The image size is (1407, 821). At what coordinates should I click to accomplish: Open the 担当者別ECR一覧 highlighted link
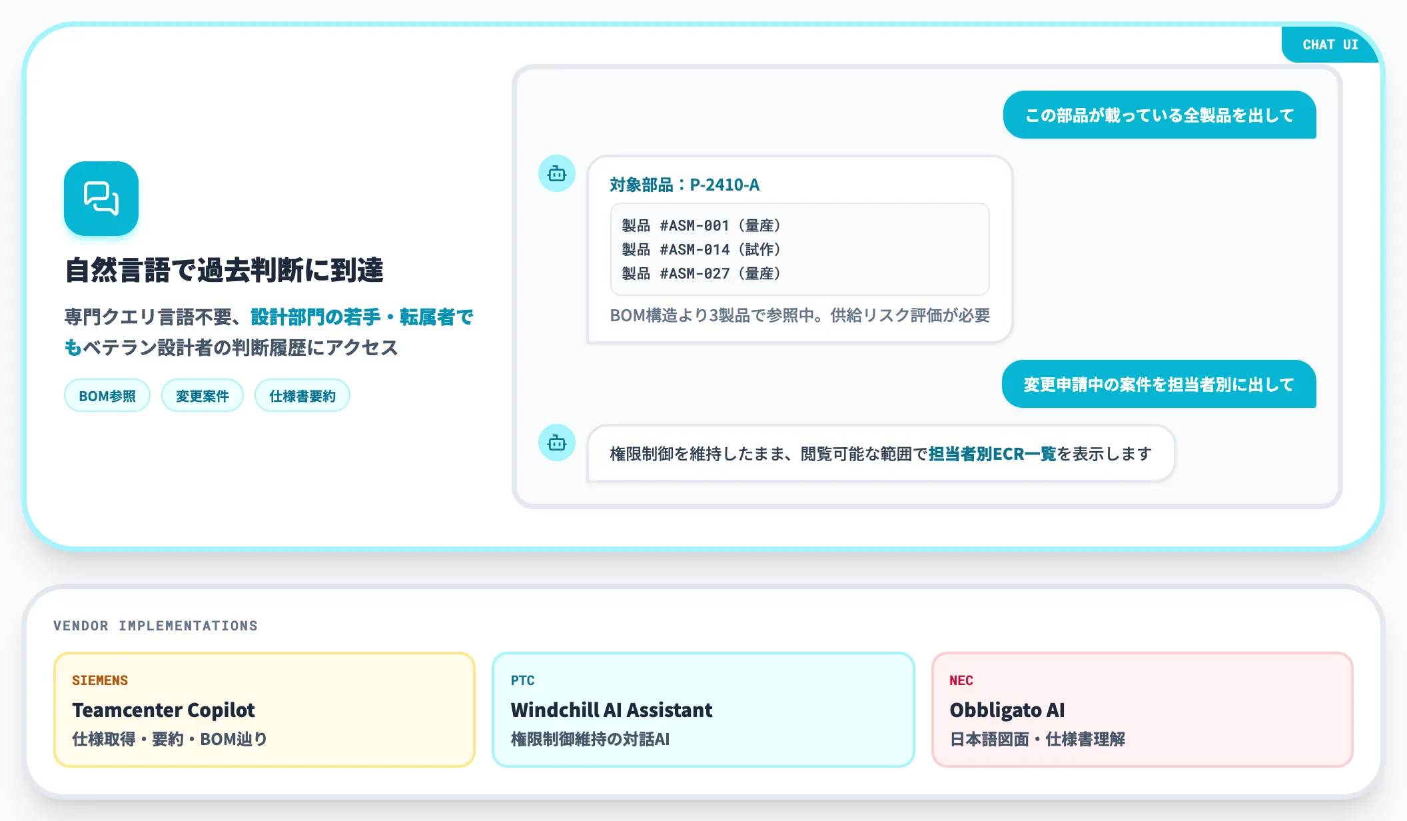(x=993, y=454)
